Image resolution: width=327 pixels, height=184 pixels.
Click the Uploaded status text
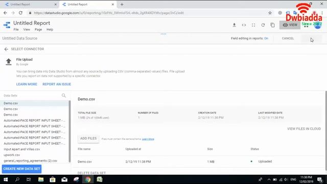265,162
